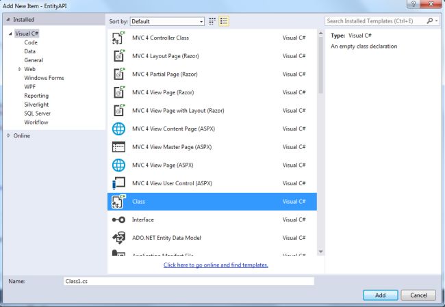Expand the Online section
The height and width of the screenshot is (307, 445).
click(8, 135)
